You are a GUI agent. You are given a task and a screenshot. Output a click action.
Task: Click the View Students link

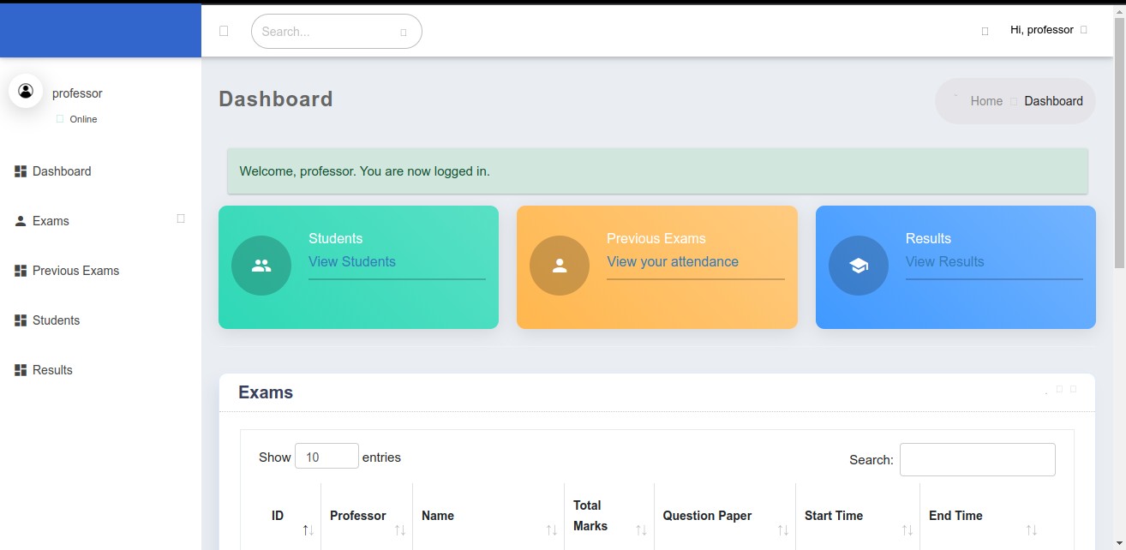pyautogui.click(x=352, y=262)
